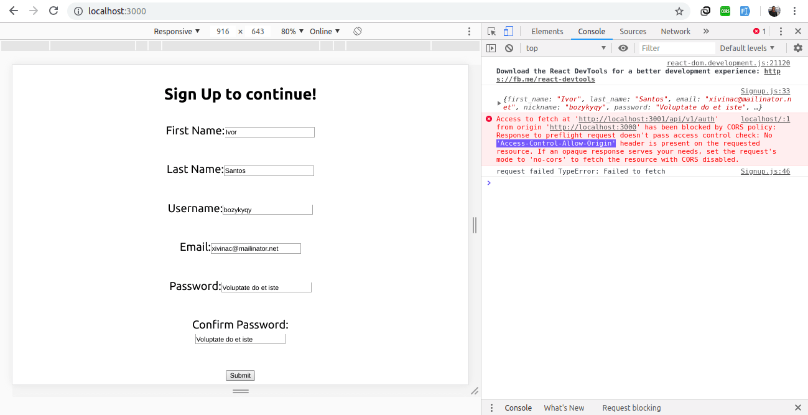Toggle the device toolbar icon
Viewport: 808px width, 415px height.
508,31
